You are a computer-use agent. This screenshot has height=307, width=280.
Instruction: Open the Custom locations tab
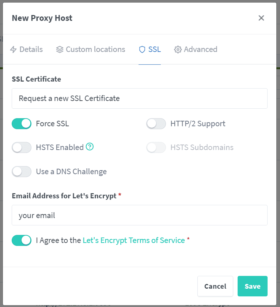(x=95, y=49)
